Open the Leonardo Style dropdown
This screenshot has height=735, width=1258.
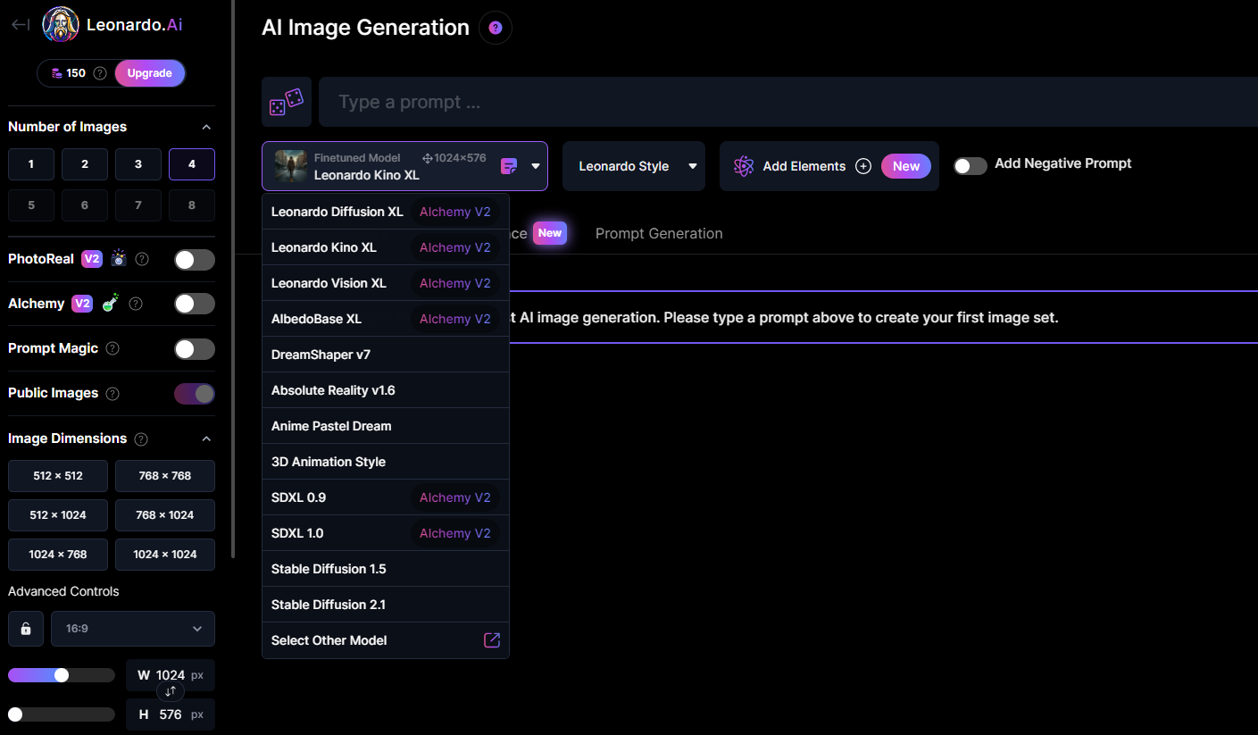pyautogui.click(x=634, y=166)
